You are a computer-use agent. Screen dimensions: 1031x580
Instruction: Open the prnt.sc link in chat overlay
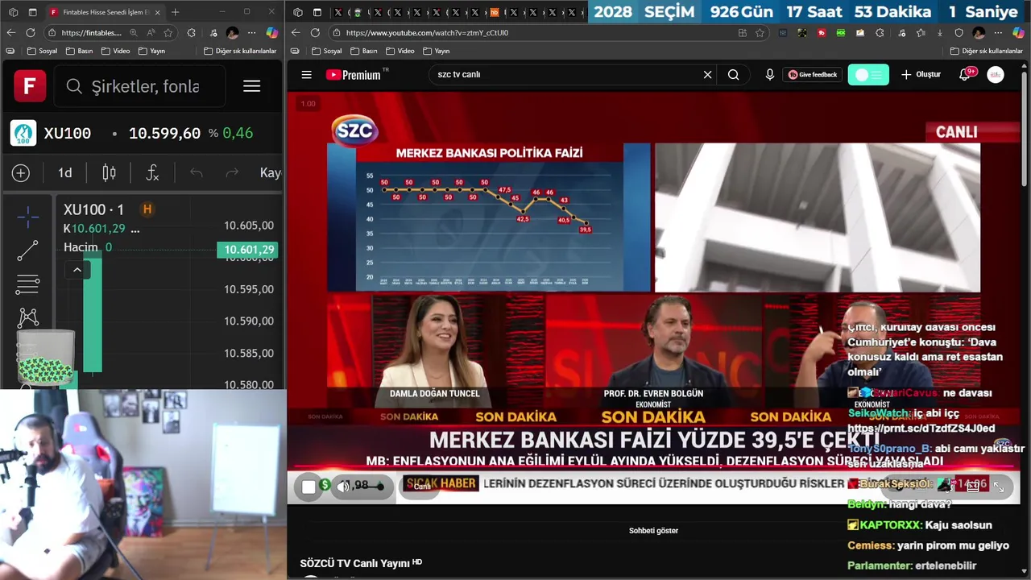click(x=921, y=428)
